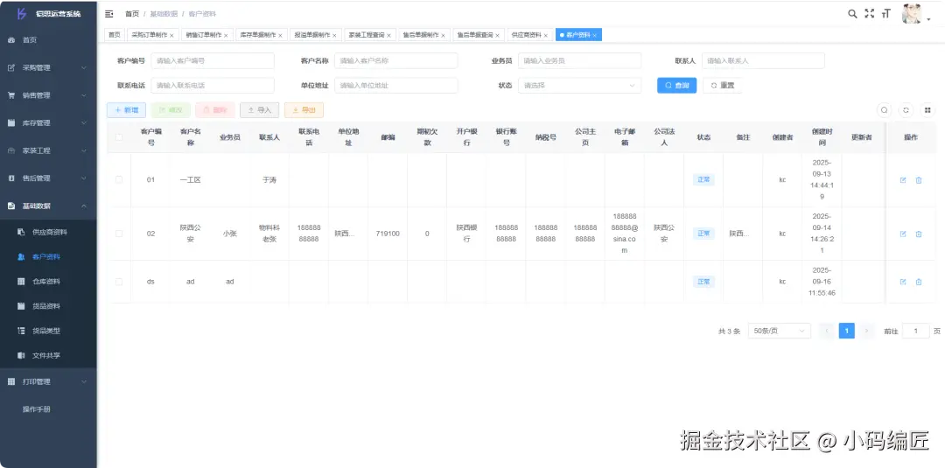Go to the next page arrow

coord(866,331)
